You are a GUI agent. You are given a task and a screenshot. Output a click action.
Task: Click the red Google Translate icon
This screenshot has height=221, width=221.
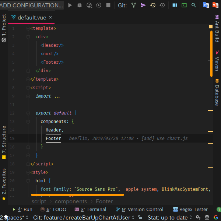click(215, 5)
